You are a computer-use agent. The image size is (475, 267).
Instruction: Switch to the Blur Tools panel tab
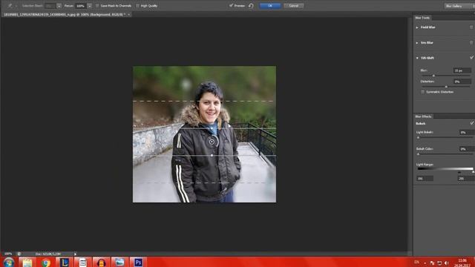point(422,18)
